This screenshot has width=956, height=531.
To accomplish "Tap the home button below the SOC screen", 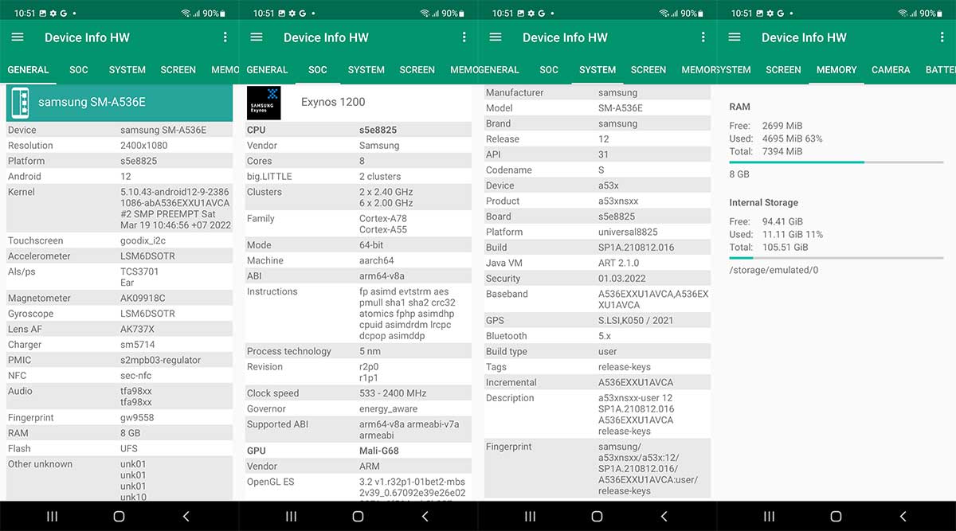I will click(358, 517).
